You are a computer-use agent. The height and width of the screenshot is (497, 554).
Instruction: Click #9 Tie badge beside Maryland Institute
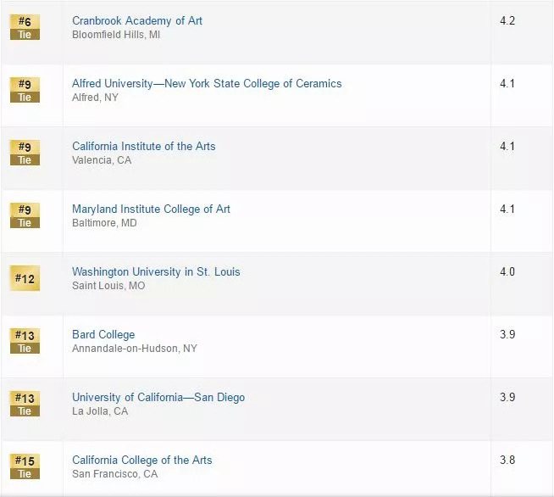pyautogui.click(x=25, y=215)
